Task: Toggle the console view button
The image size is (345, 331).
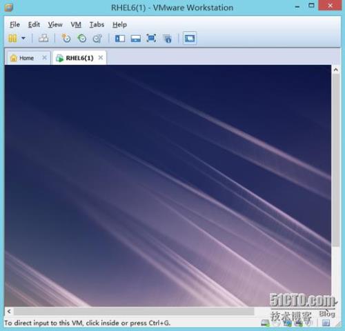Action: pyautogui.click(x=190, y=38)
